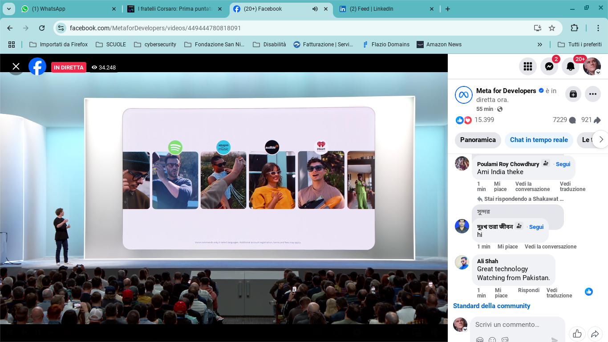The image size is (608, 342).
Task: Insert an avatar sticker in comment
Action: tap(480, 340)
